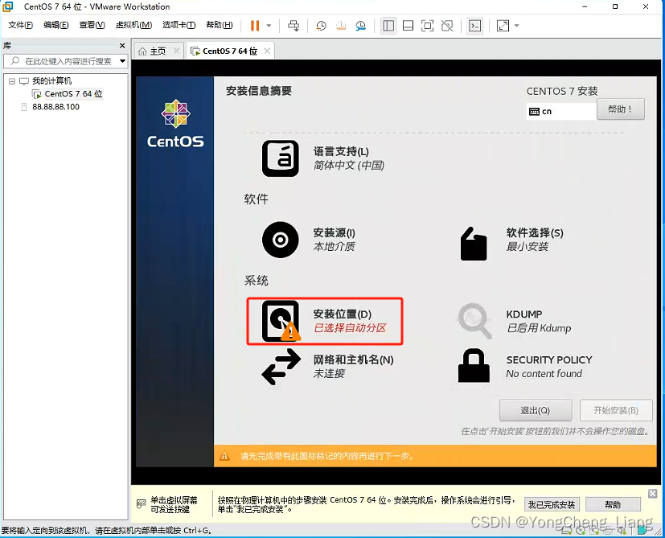Open 安装位置(D) hard disk icon
Screen dimensions: 665x538
pos(280,321)
